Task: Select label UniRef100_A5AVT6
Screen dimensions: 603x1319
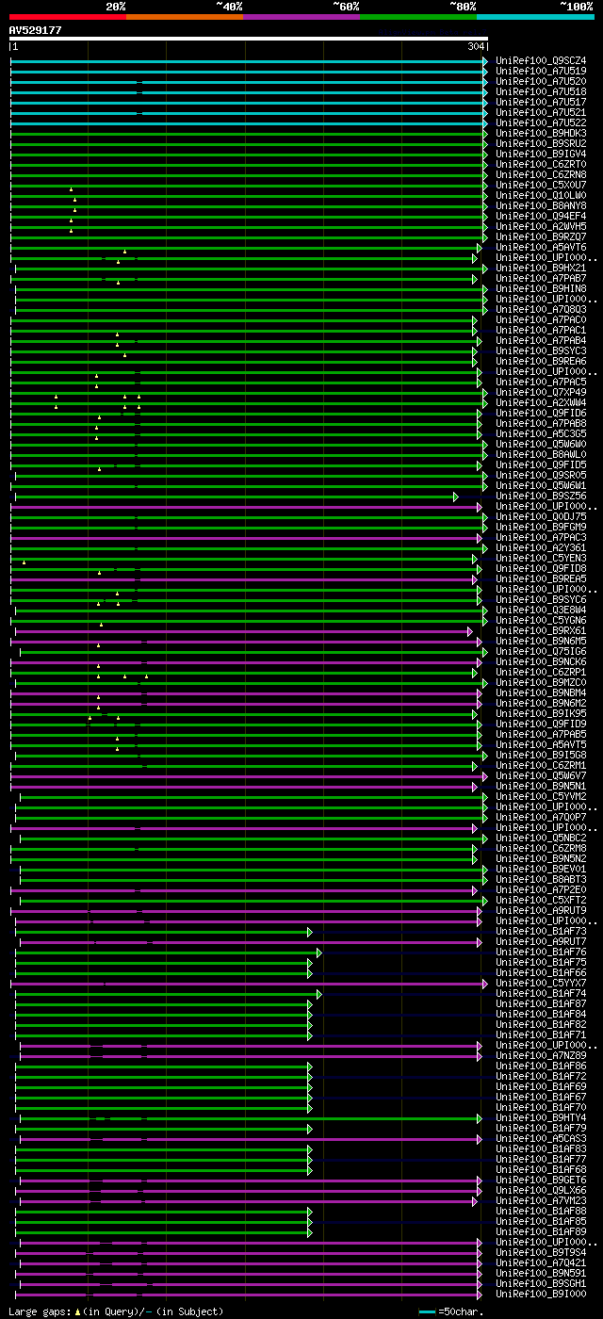Action: tap(541, 247)
